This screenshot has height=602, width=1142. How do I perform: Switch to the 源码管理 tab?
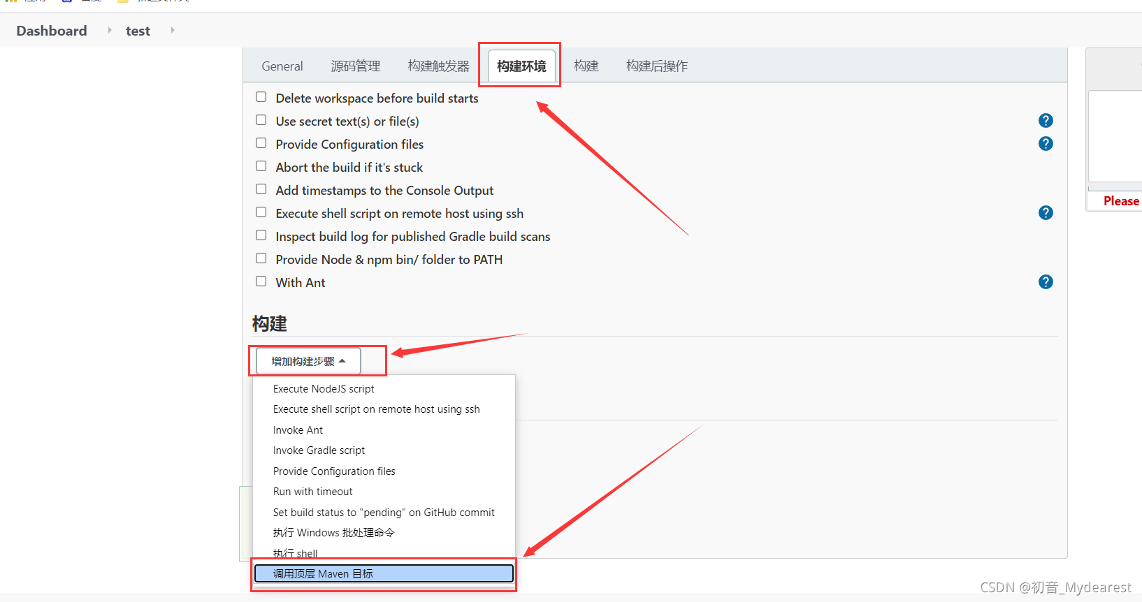point(356,66)
